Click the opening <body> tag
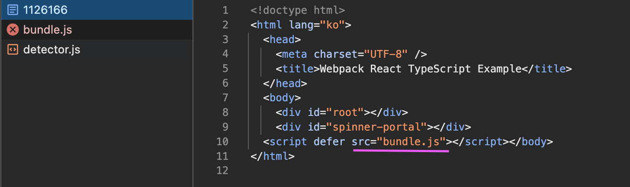Screen dimensions: 630x187 282,98
